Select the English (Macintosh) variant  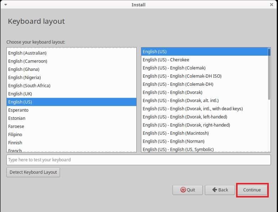click(x=205, y=133)
